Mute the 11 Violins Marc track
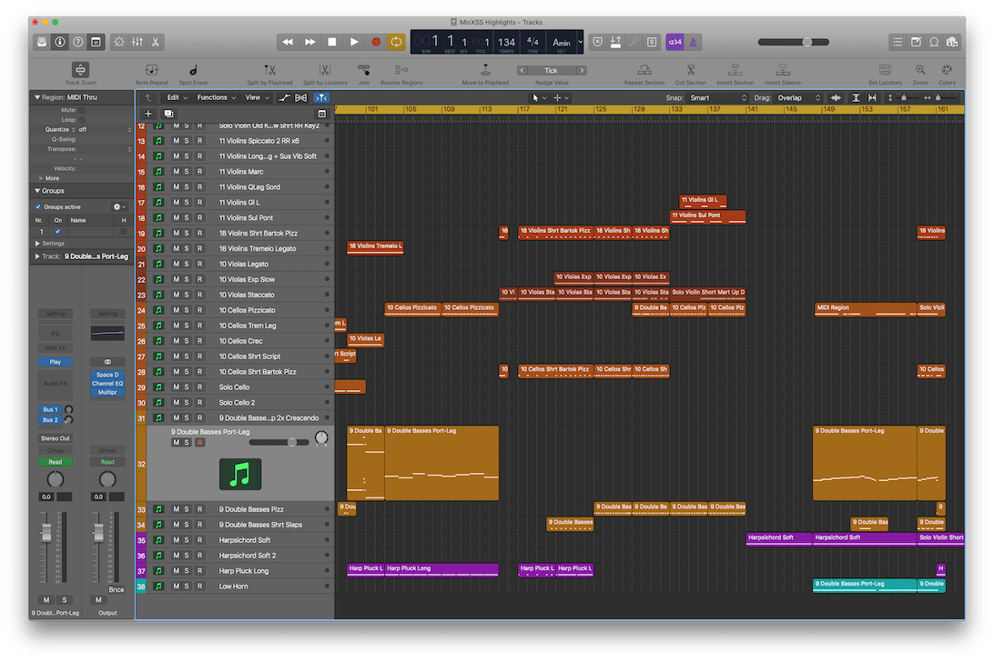The width and height of the screenshot is (994, 662). pos(177,172)
